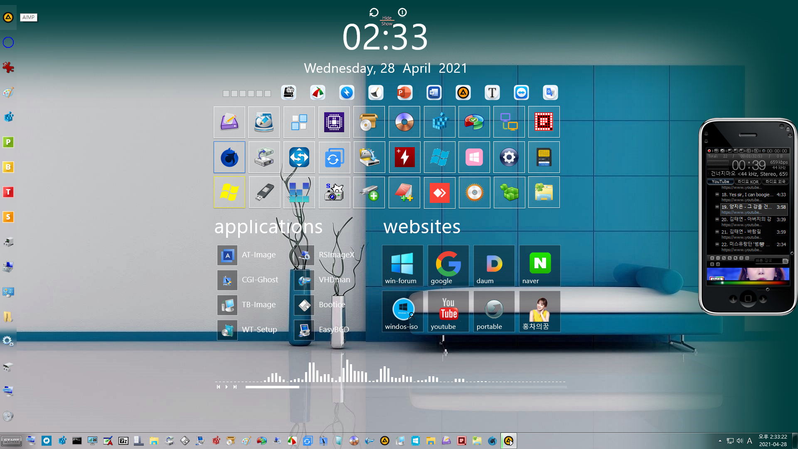Toggle the red record button in AIMP
Viewport: 798px width, 449px height.
pos(709,151)
